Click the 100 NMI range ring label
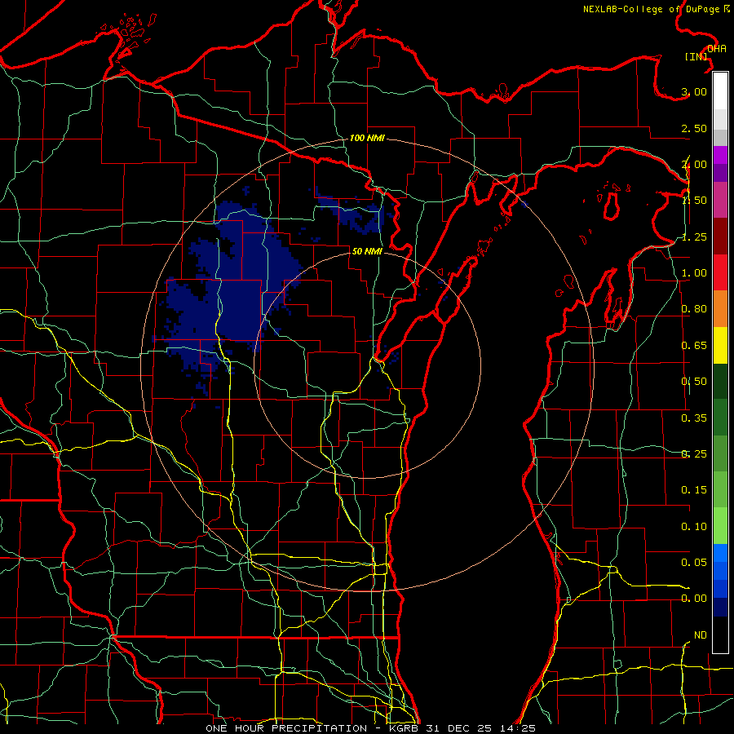This screenshot has height=734, width=734. click(367, 138)
